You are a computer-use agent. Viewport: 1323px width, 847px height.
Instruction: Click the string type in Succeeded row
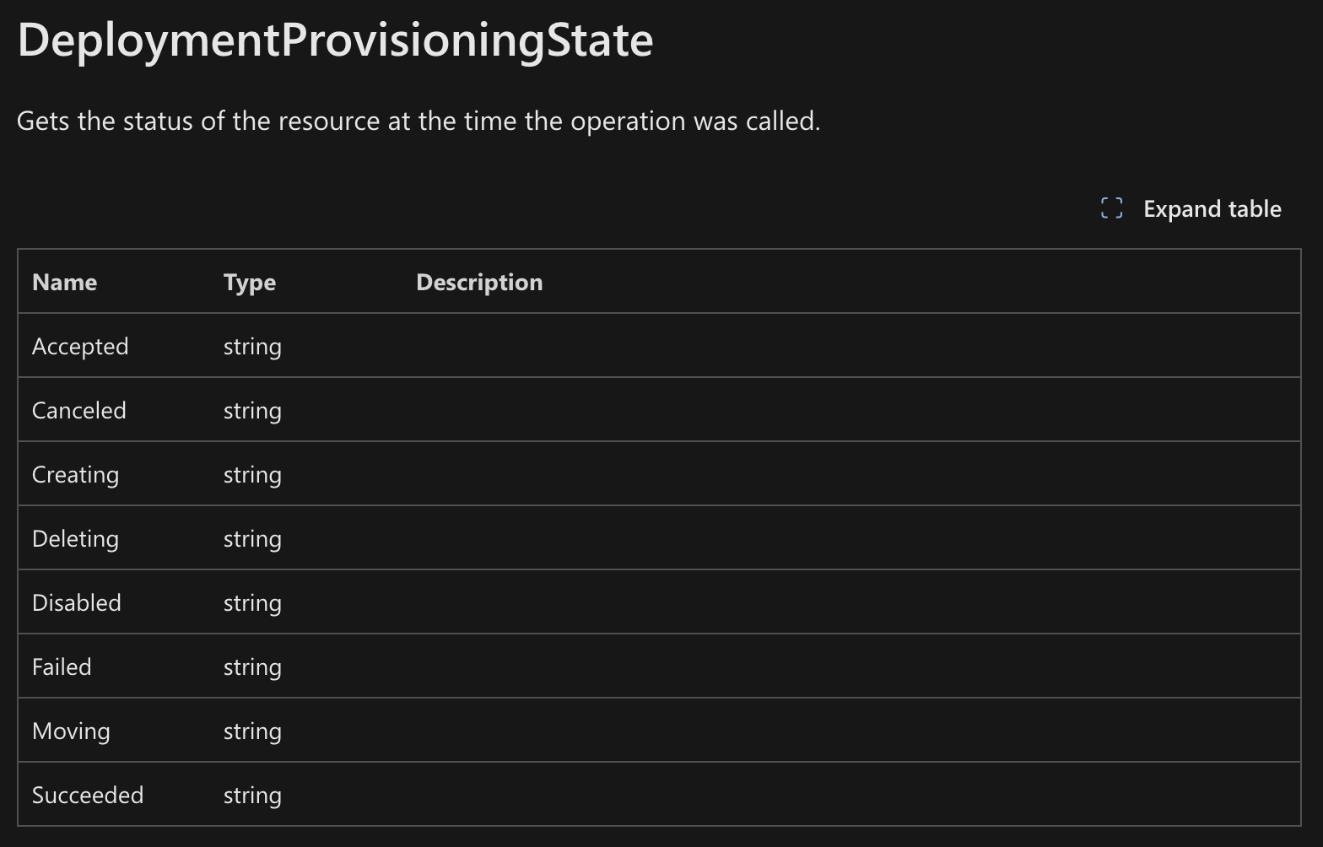pyautogui.click(x=252, y=795)
